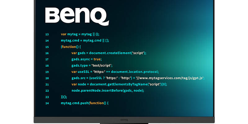Click line number 23 in the gutter

coord(47,97)
